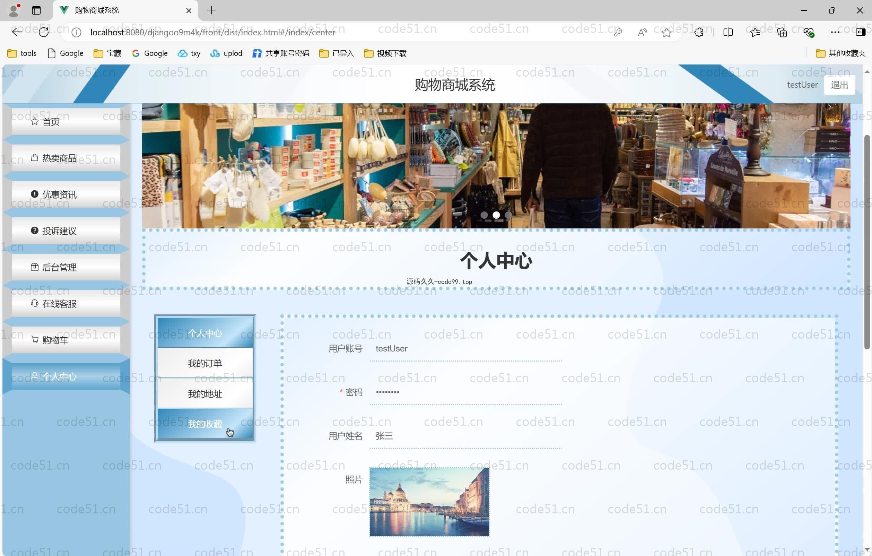Open the collections icon
The width and height of the screenshot is (872, 556).
point(782,33)
